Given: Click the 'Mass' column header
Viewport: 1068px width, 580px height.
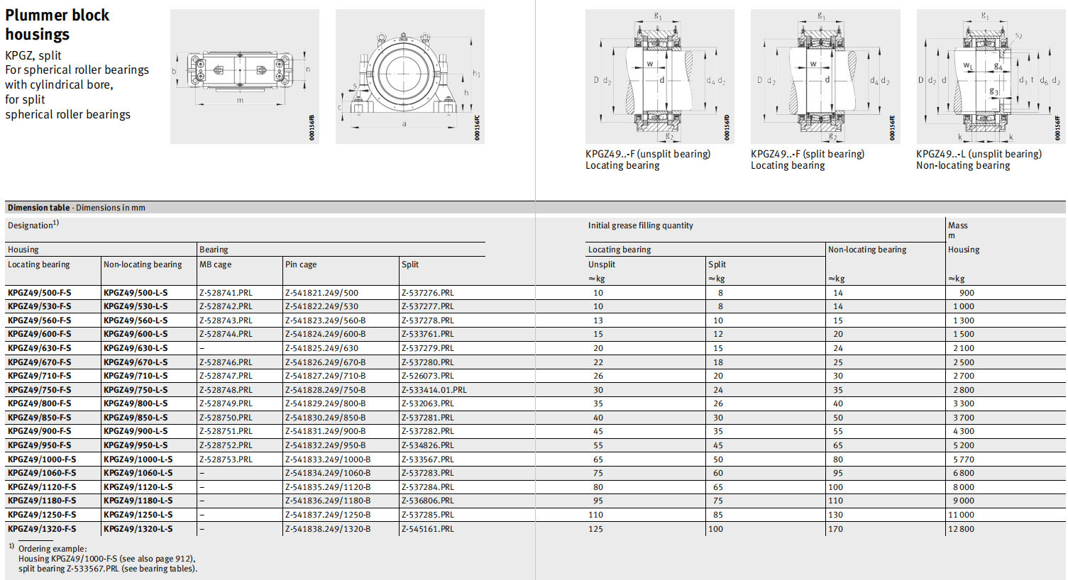Looking at the screenshot, I should tap(957, 225).
